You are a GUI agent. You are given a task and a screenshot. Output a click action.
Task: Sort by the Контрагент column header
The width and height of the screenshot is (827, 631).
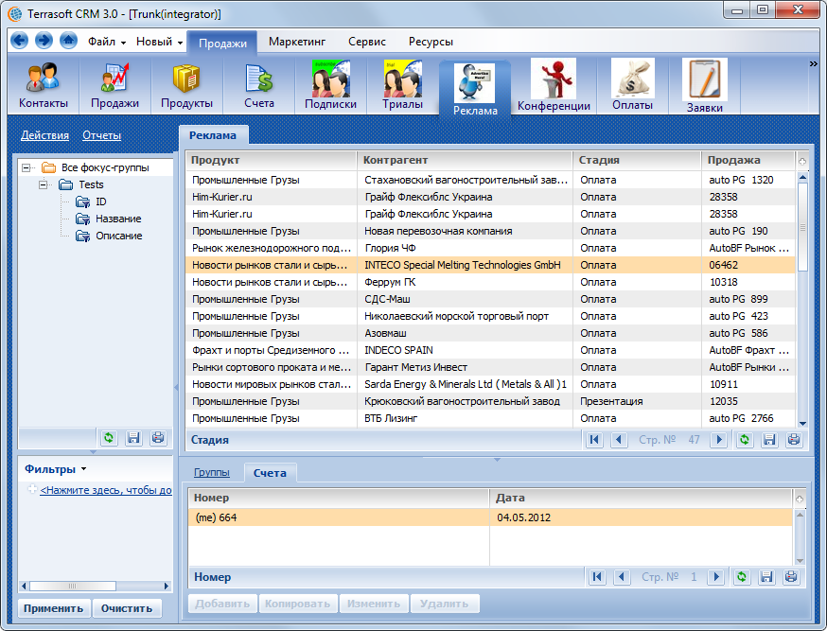point(465,160)
